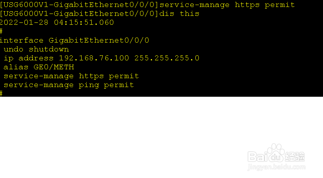The image size is (323, 178).
Task: Click the second USG6000V1 prompt before 'dis this'
Action: 79,14
